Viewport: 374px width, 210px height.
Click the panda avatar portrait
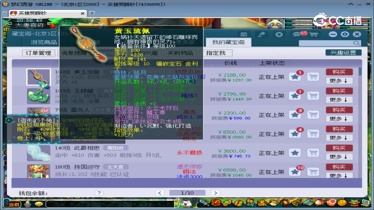[x=275, y=24]
